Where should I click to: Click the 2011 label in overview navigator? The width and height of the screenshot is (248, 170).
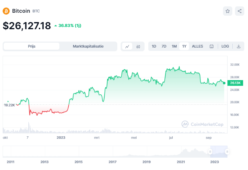[10, 162]
